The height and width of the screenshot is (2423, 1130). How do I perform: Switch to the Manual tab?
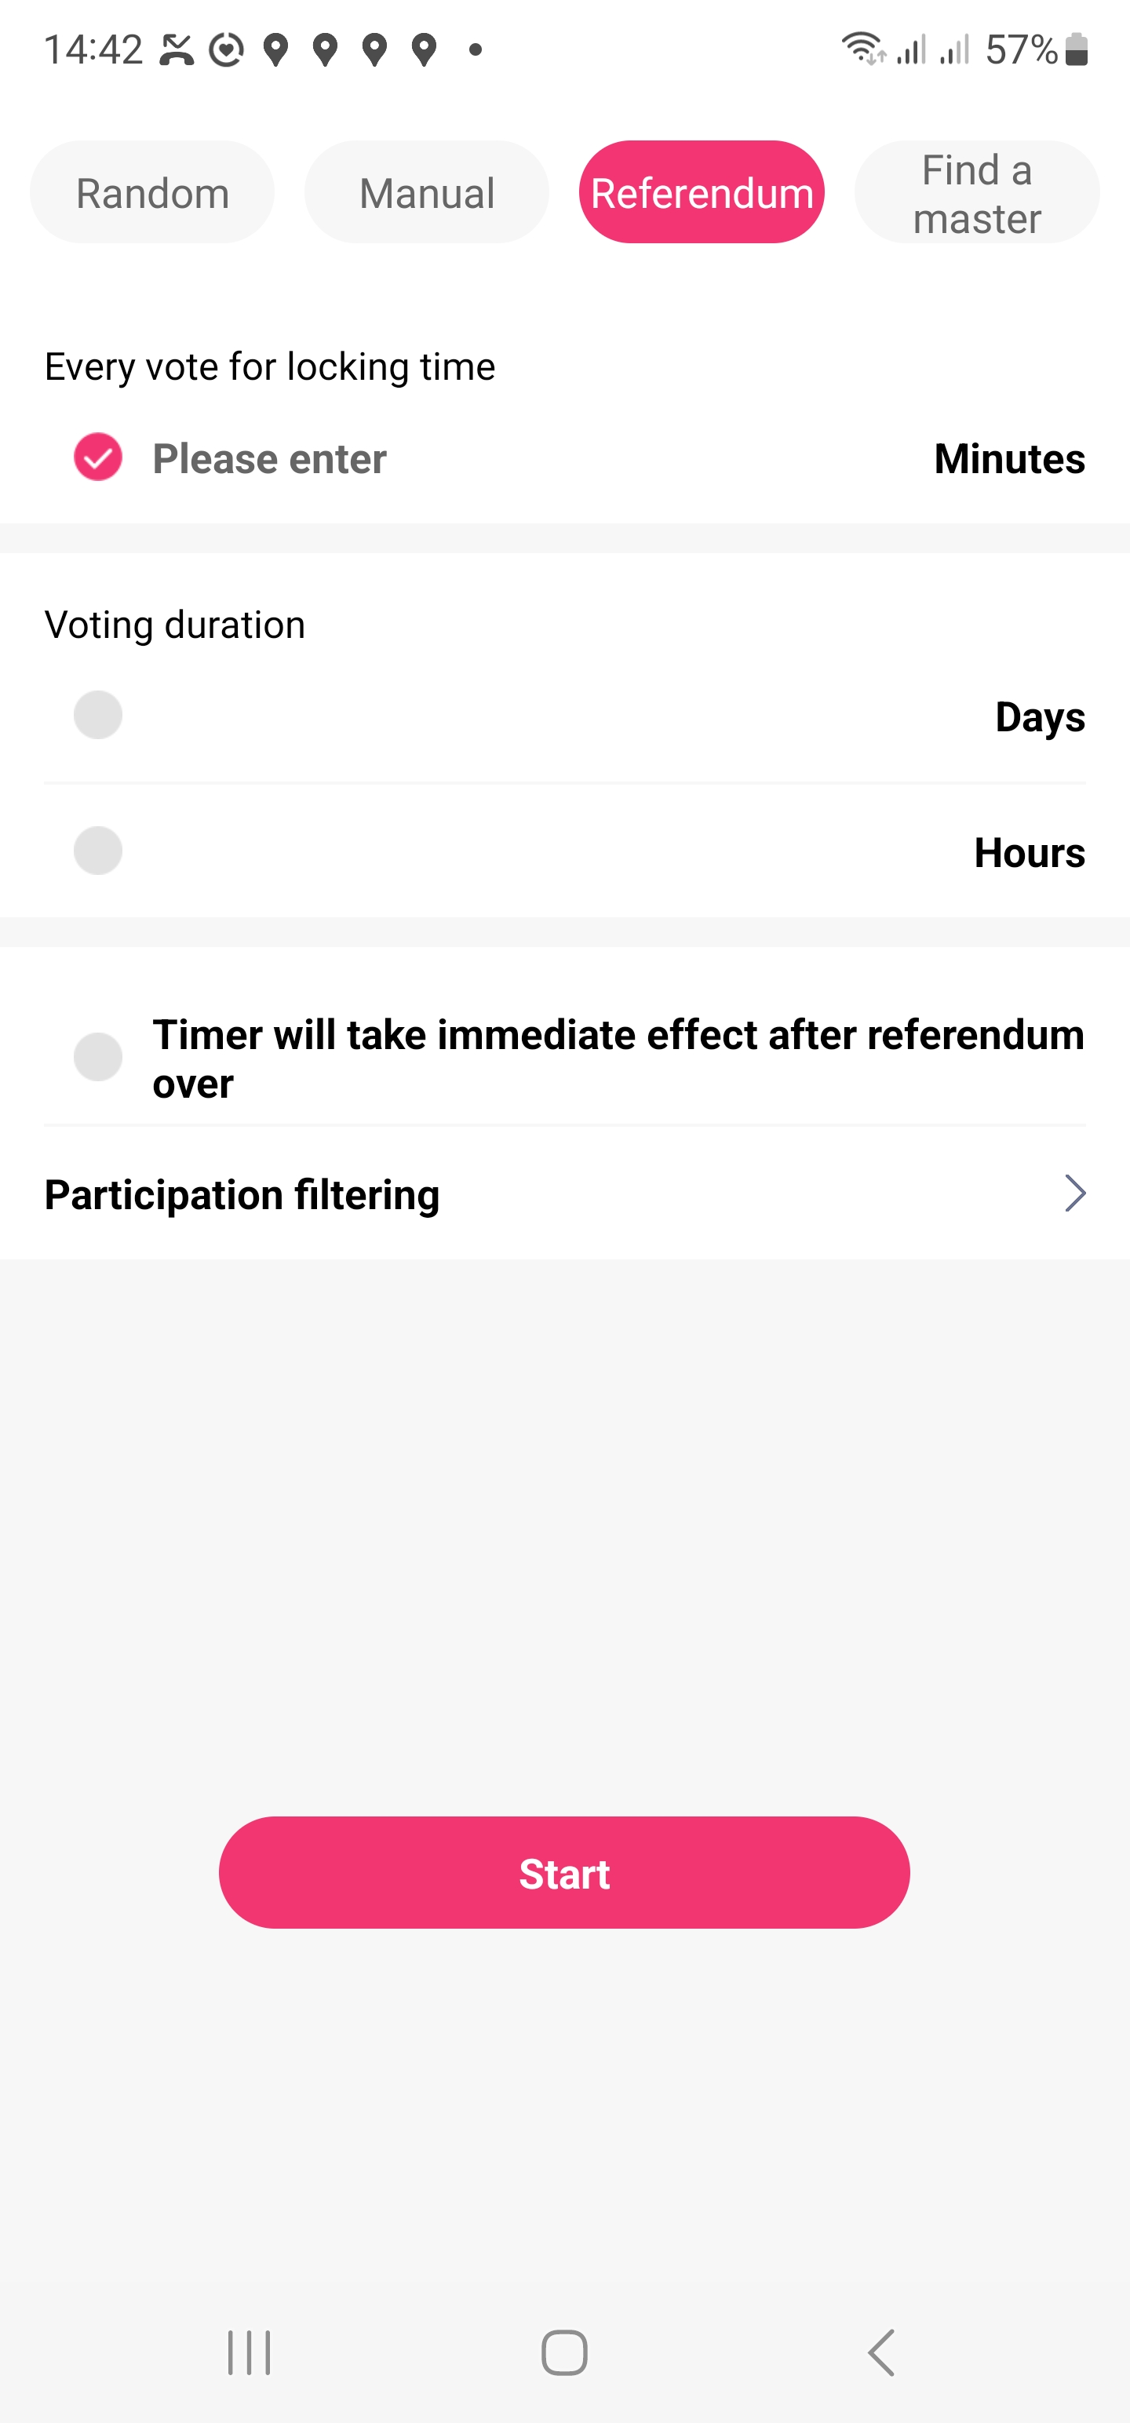click(427, 193)
